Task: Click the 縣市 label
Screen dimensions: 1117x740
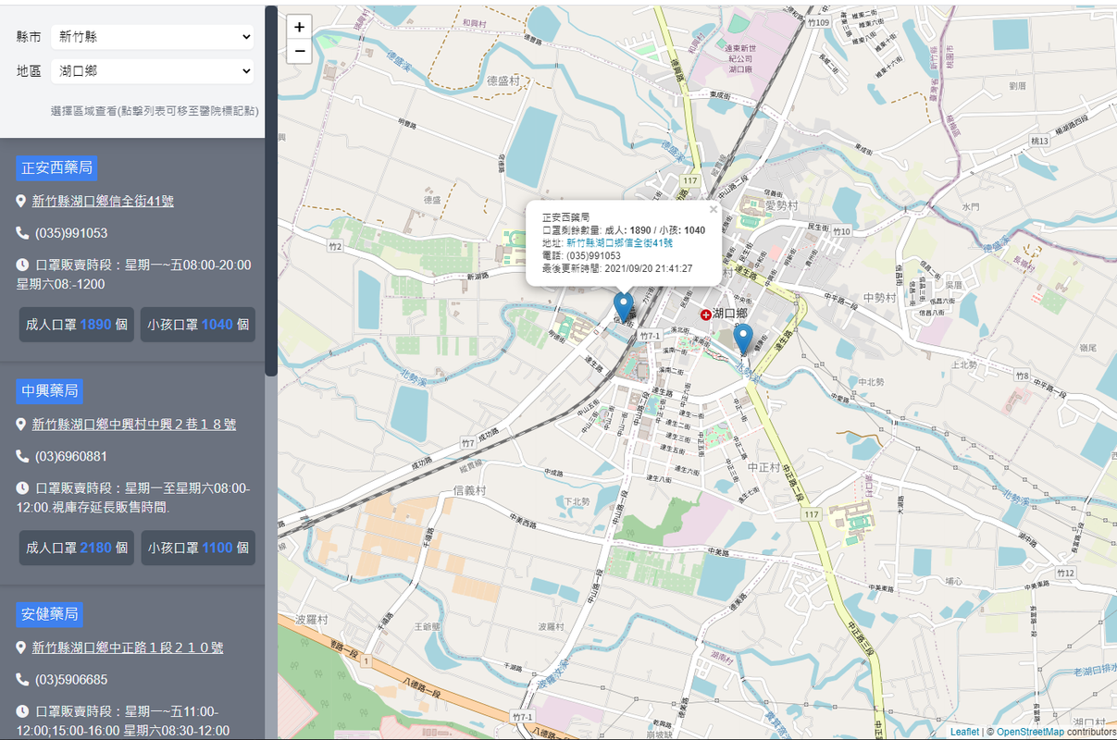Action: [29, 37]
